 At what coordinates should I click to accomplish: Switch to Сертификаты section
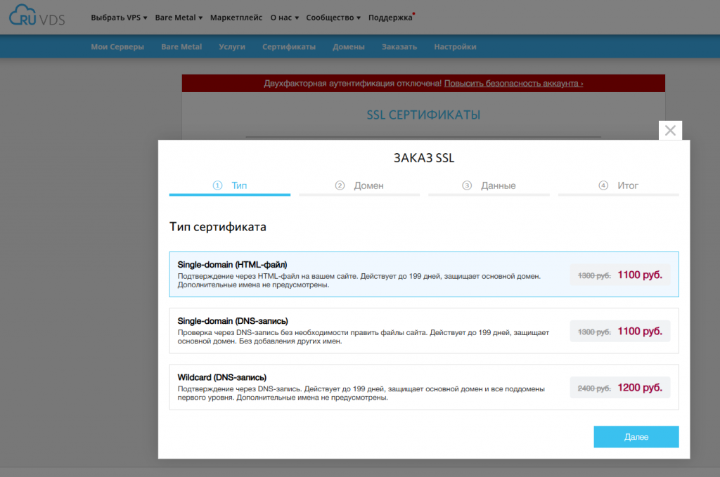(x=289, y=47)
